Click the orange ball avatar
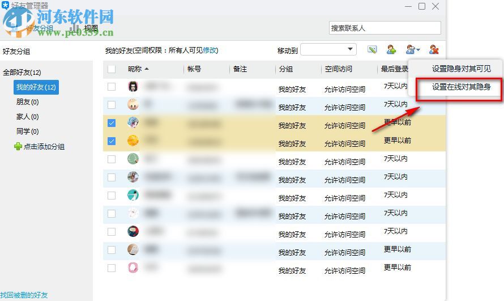This screenshot has height=301, width=504. [133, 141]
